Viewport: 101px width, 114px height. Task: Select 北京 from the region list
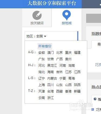(59, 53)
